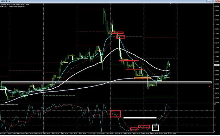The width and height of the screenshot is (220, 136).
Task: Click the 25 level on stochastic scale
Action: coord(215,125)
